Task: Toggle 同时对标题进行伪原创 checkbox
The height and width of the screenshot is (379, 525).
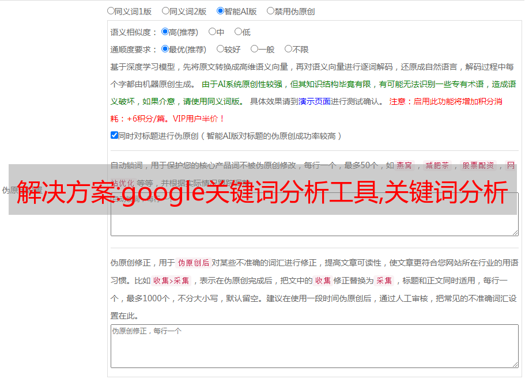Action: coord(114,135)
